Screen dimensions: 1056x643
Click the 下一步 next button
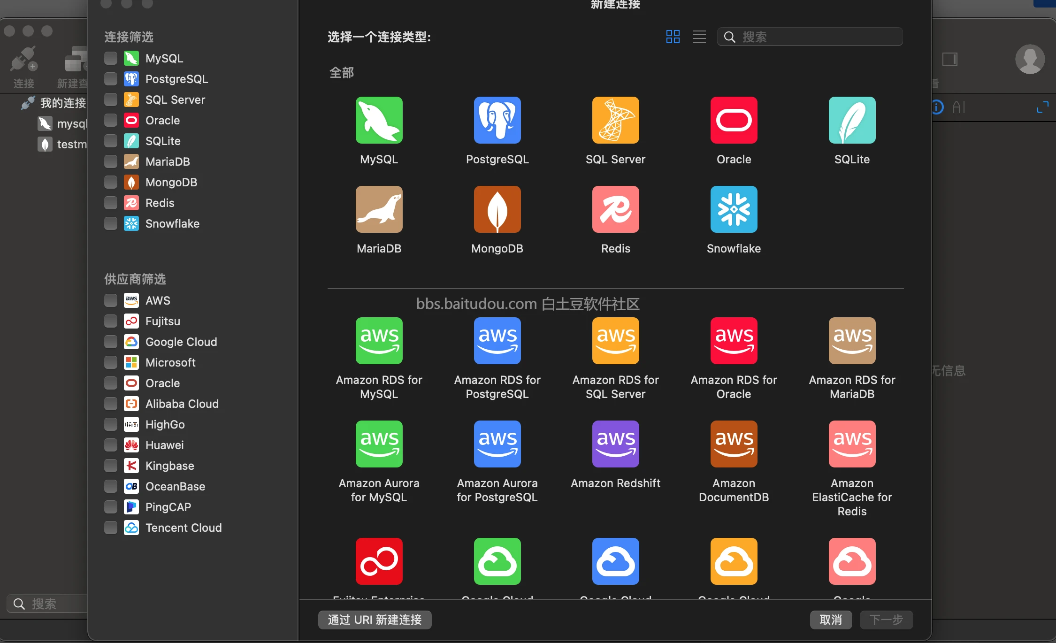click(886, 620)
